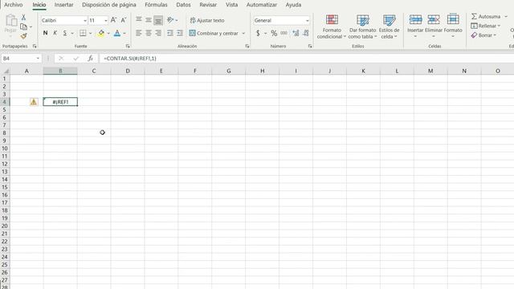The image size is (514, 289).
Task: Click Combinar y centrar button
Action: pyautogui.click(x=214, y=33)
